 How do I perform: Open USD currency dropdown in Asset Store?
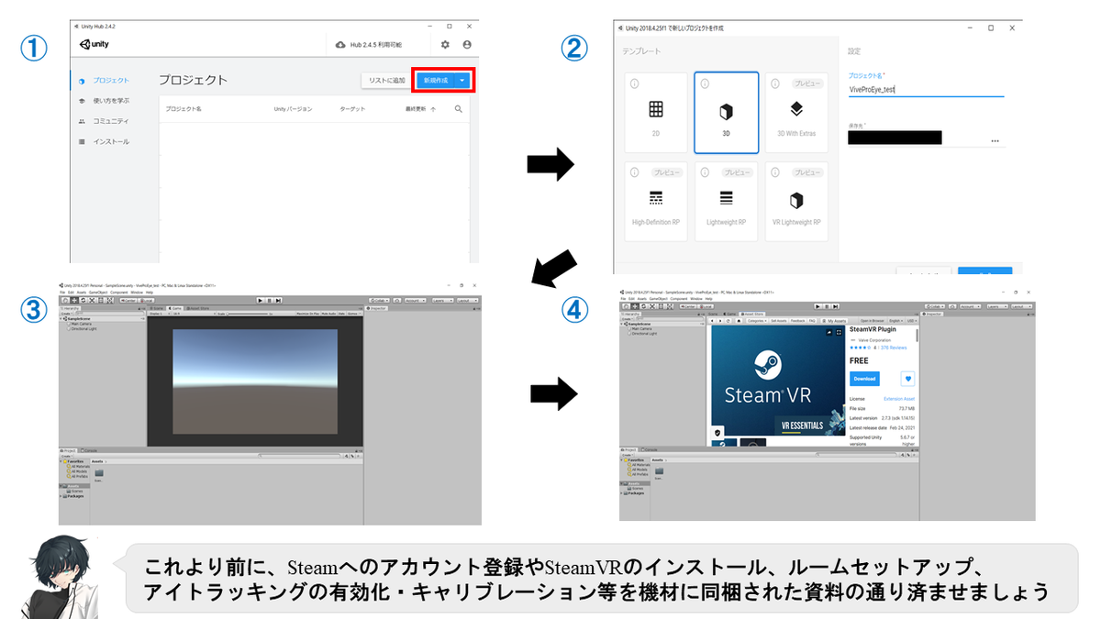click(912, 321)
